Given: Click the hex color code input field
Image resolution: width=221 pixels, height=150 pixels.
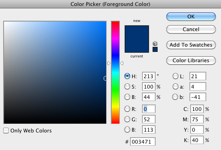Looking at the screenshot, I should pos(143,142).
